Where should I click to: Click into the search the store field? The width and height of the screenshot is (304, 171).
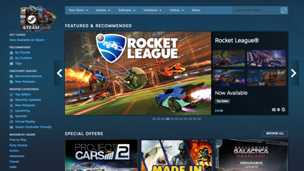tap(256, 10)
